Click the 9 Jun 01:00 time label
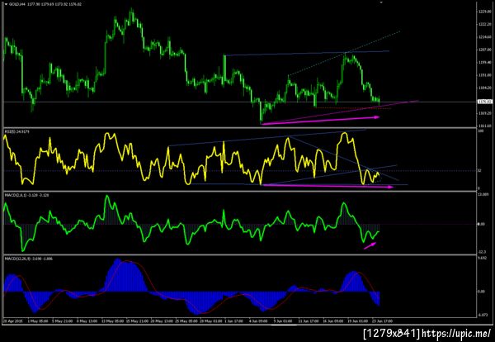 (283, 321)
